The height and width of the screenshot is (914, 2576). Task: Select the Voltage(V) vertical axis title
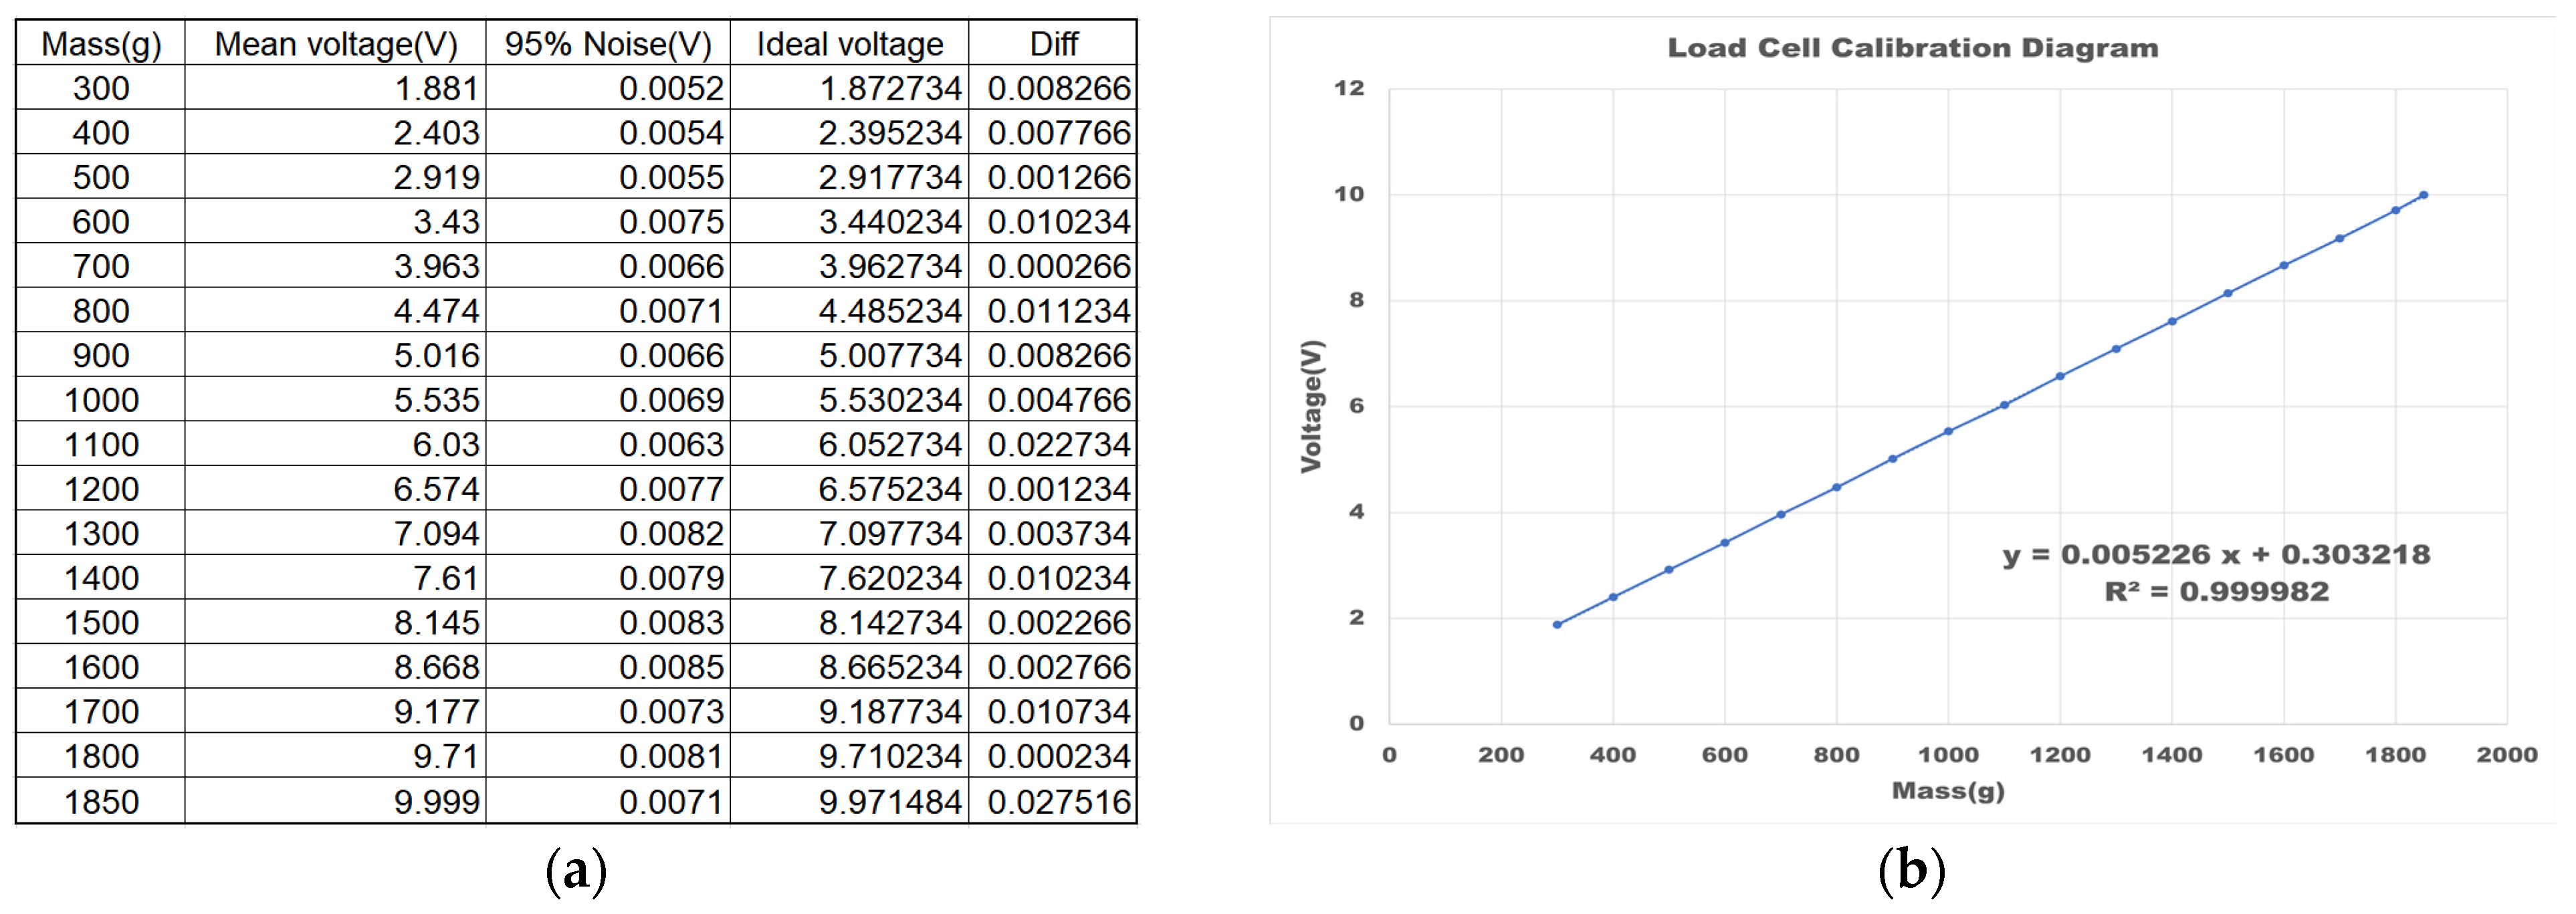pyautogui.click(x=1312, y=406)
